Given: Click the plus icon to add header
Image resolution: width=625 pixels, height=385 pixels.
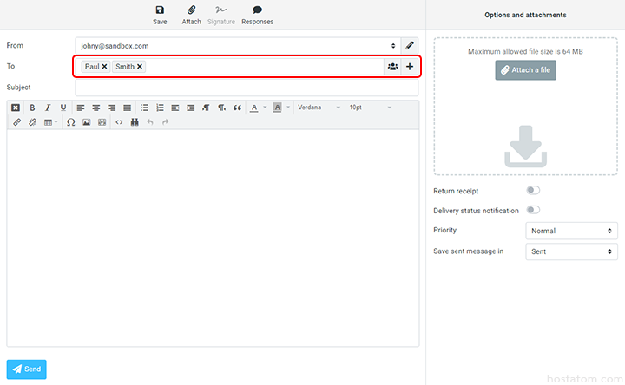Looking at the screenshot, I should point(410,67).
